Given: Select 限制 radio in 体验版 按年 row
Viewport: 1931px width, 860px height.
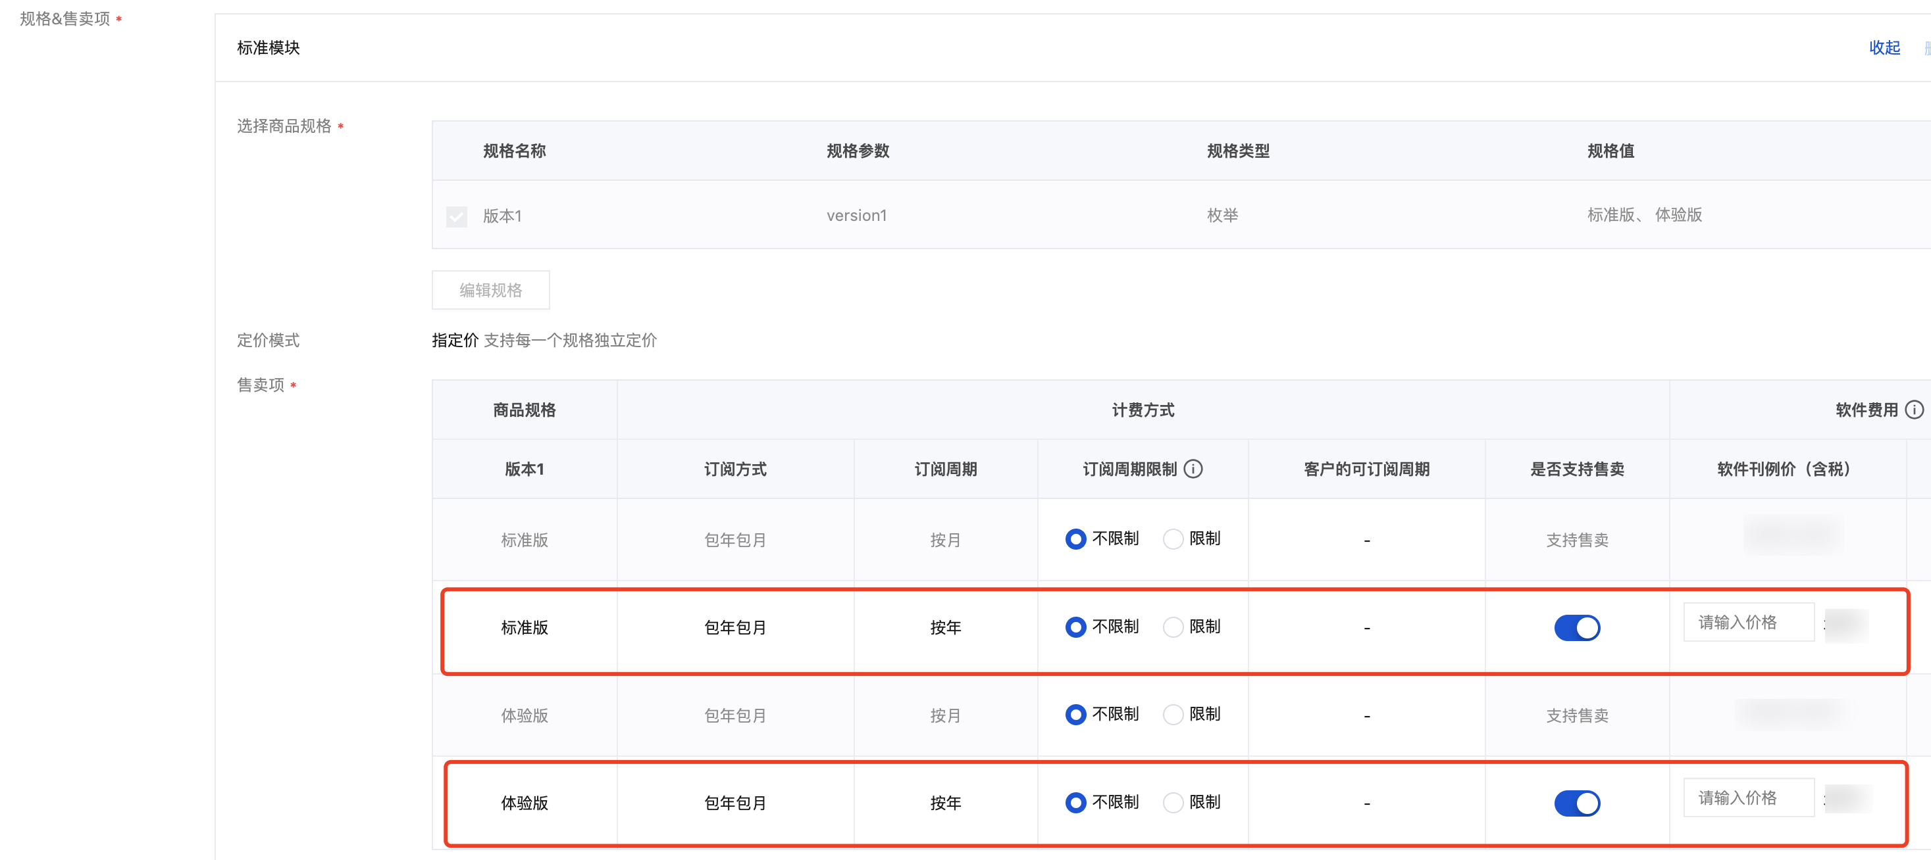Looking at the screenshot, I should 1172,802.
